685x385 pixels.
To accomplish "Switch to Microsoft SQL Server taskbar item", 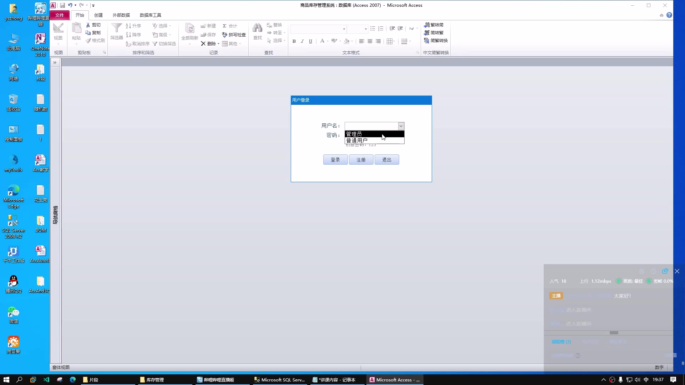I will tap(280, 380).
